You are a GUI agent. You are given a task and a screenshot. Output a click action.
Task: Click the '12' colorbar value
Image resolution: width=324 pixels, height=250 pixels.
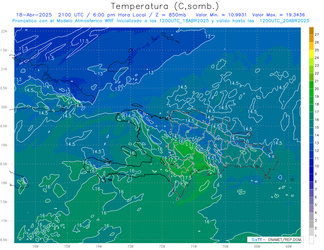click(317, 151)
